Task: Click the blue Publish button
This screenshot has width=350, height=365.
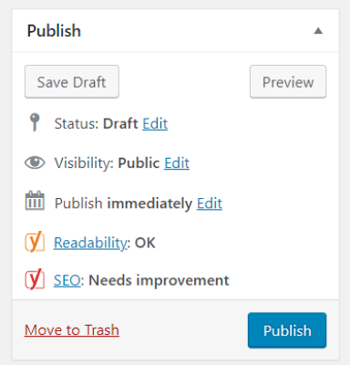Action: 287,330
